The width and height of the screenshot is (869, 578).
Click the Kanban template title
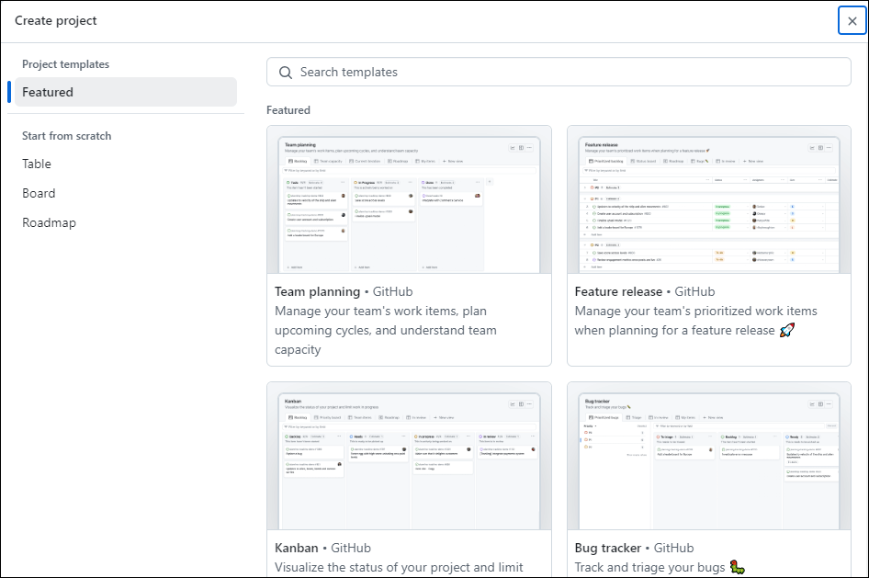point(296,548)
